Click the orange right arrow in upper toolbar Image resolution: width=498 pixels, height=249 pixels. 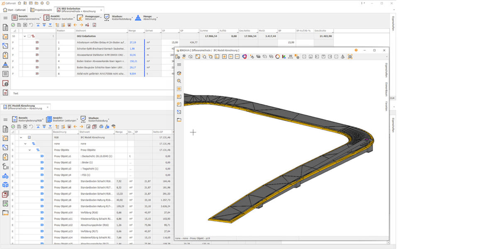click(81, 25)
